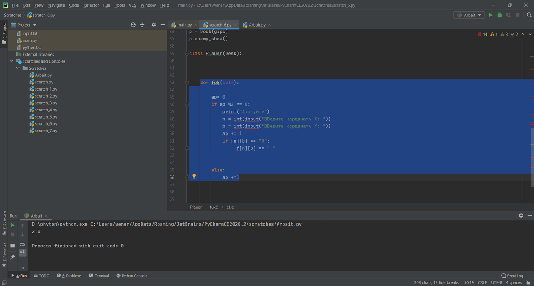
Task: Go to previous highlighted error arrow
Action: coord(523,34)
